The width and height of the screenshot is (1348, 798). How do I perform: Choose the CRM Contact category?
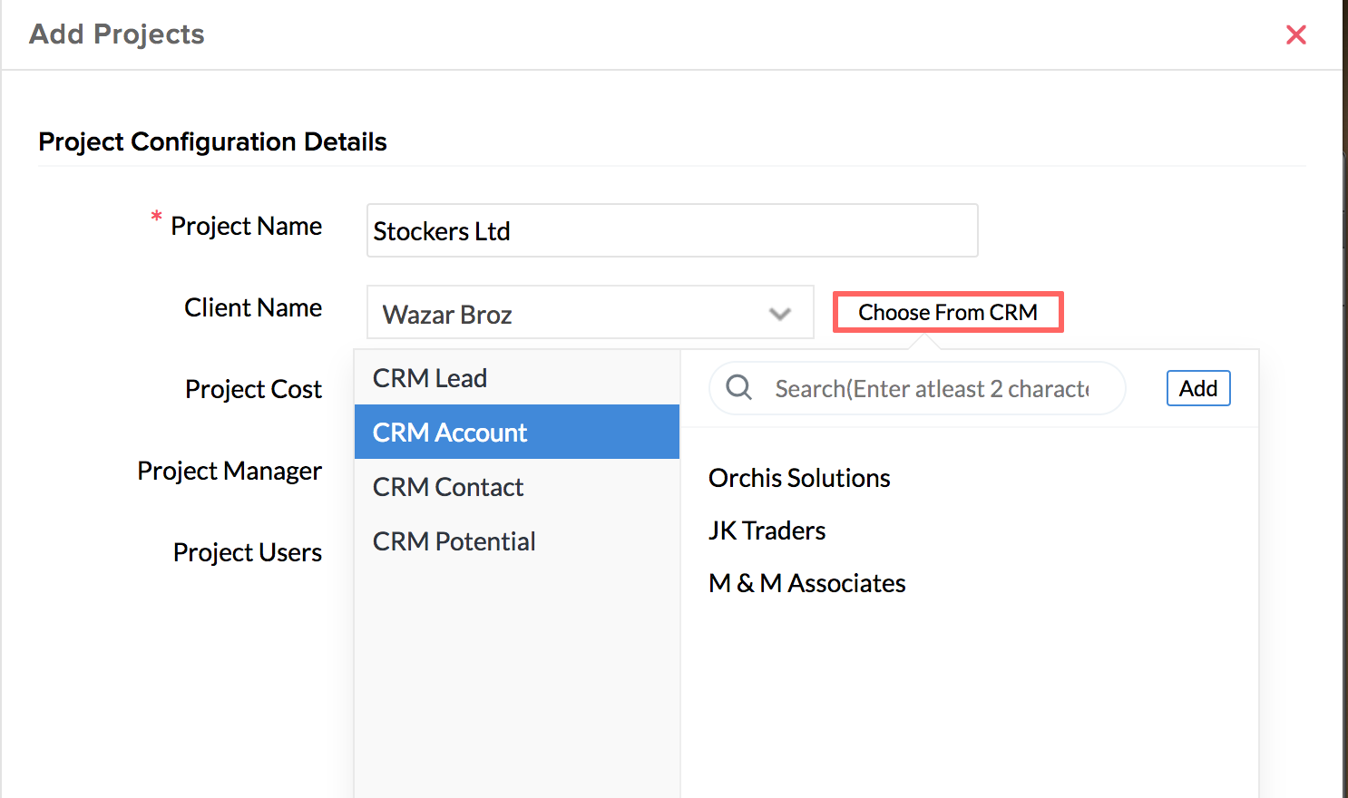448,487
